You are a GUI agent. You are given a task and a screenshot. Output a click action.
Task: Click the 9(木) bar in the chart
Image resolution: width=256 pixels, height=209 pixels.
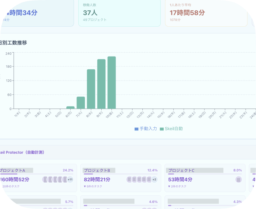pos(101,84)
